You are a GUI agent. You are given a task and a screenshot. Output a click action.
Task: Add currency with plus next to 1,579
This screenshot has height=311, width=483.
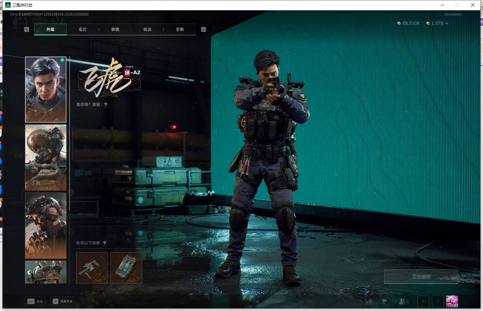pos(447,23)
